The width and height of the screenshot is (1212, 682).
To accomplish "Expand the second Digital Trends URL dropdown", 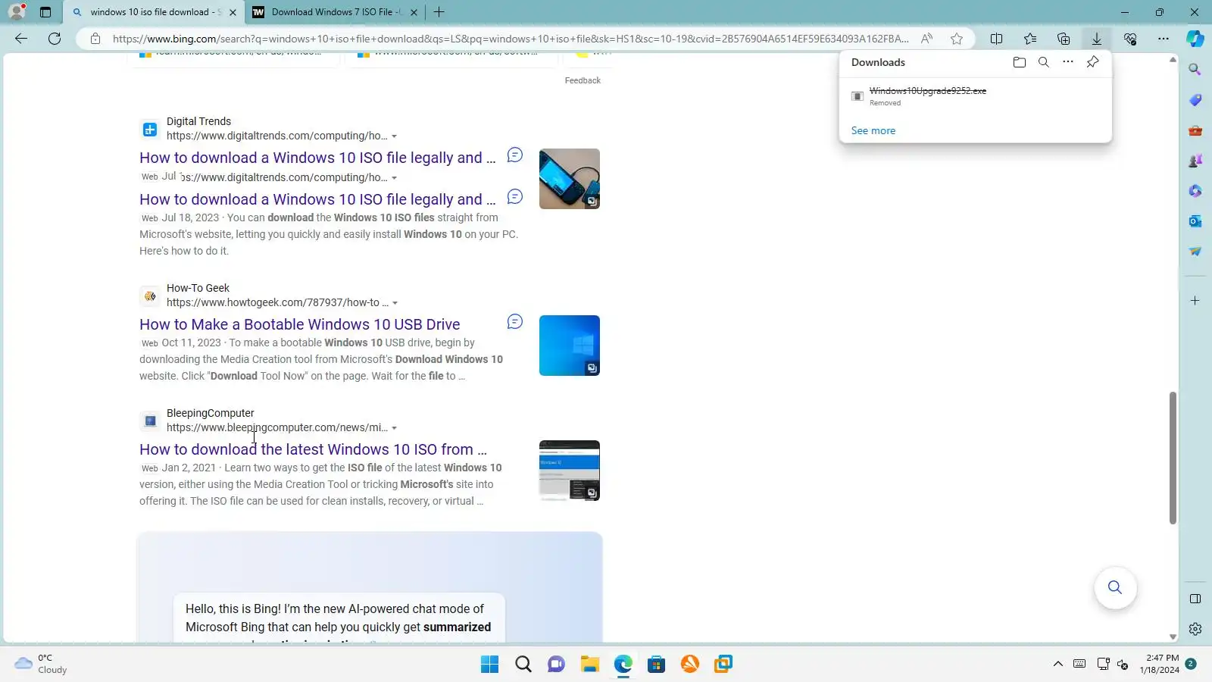I will click(x=395, y=178).
